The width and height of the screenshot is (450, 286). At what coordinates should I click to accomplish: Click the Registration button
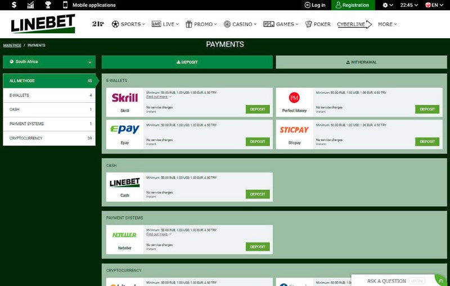(x=353, y=5)
